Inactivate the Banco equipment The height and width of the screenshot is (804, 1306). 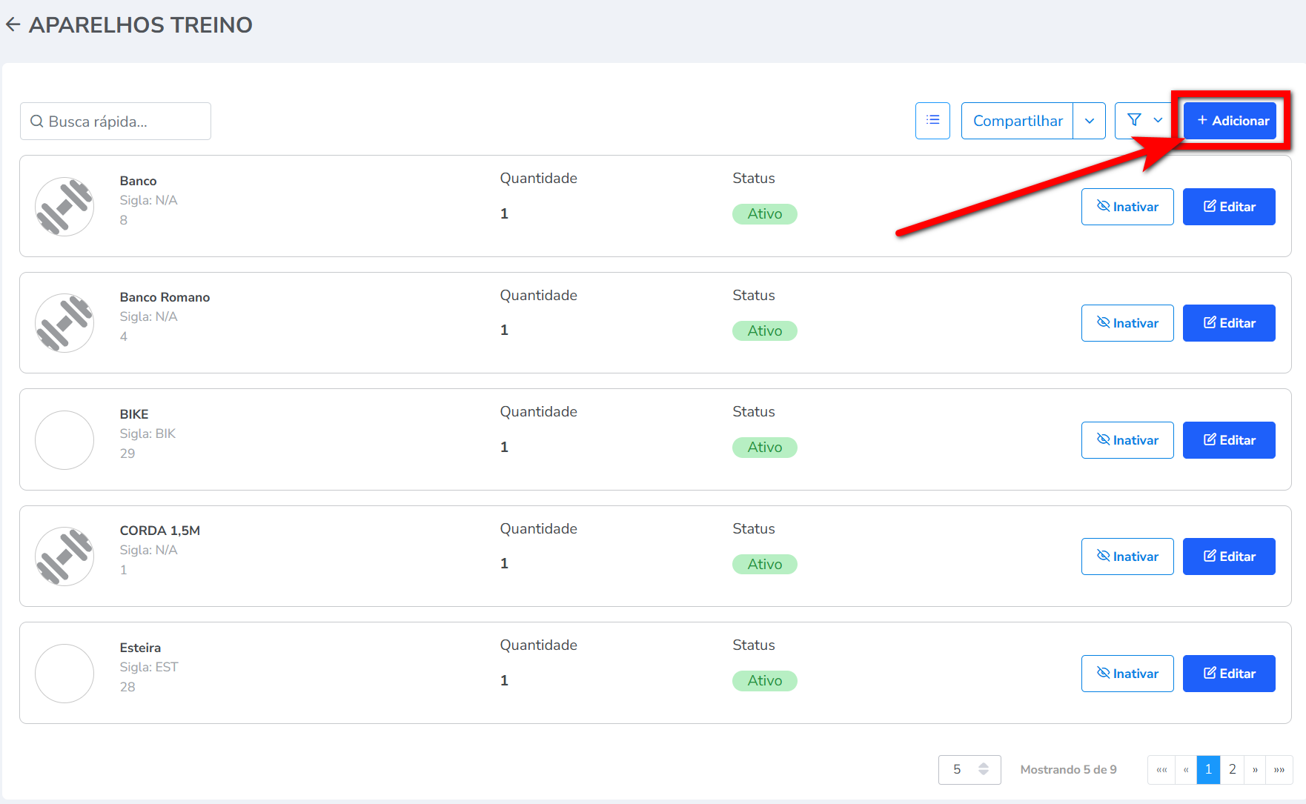click(1127, 207)
